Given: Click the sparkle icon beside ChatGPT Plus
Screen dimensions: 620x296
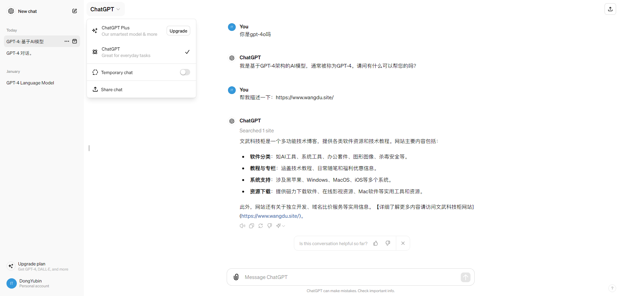Looking at the screenshot, I should click(95, 31).
